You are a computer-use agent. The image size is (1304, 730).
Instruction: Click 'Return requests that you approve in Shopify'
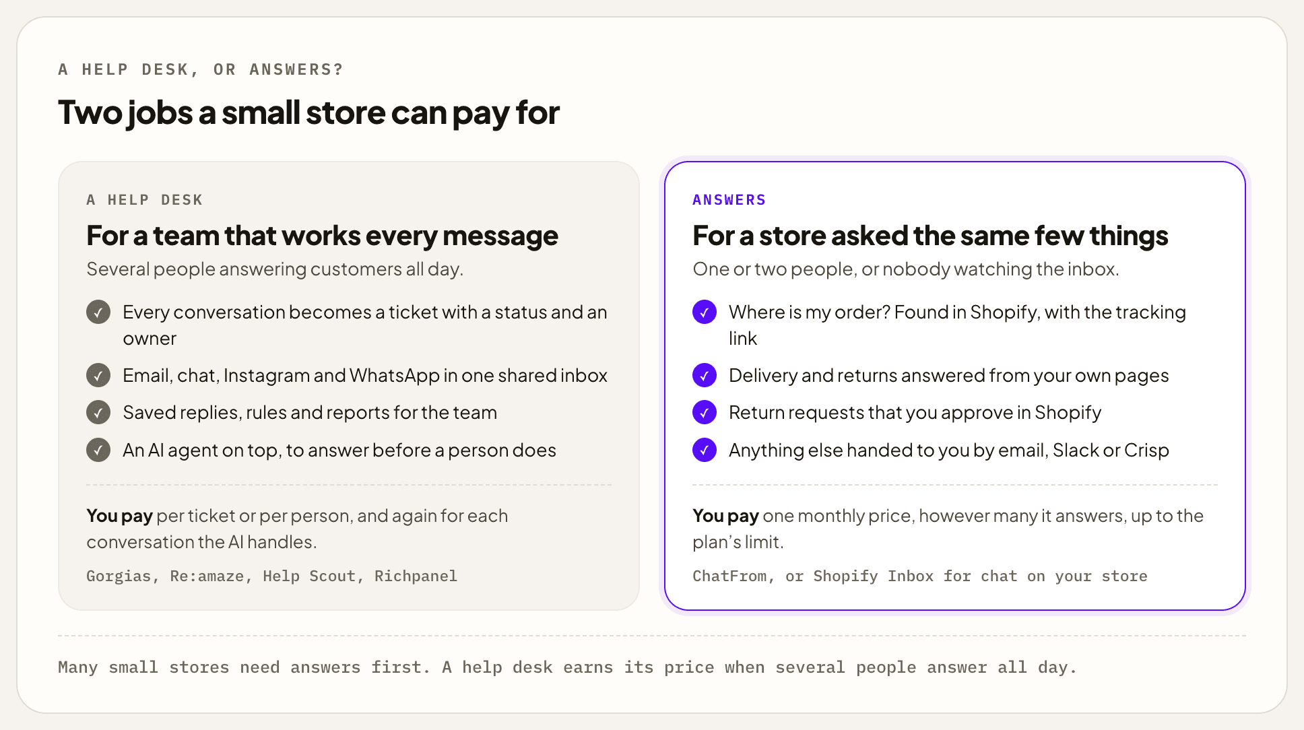(x=915, y=412)
